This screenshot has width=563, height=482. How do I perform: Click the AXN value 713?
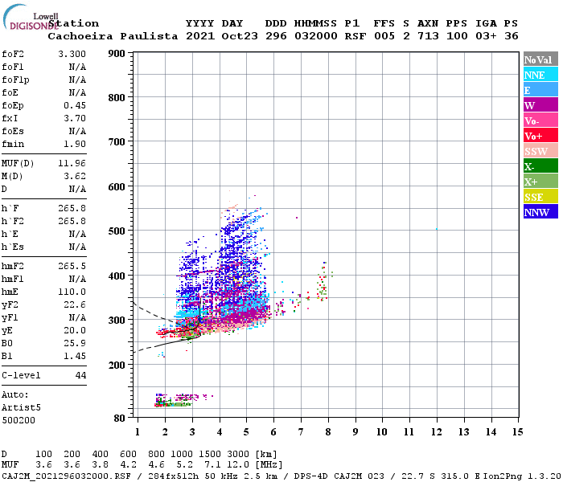(428, 36)
